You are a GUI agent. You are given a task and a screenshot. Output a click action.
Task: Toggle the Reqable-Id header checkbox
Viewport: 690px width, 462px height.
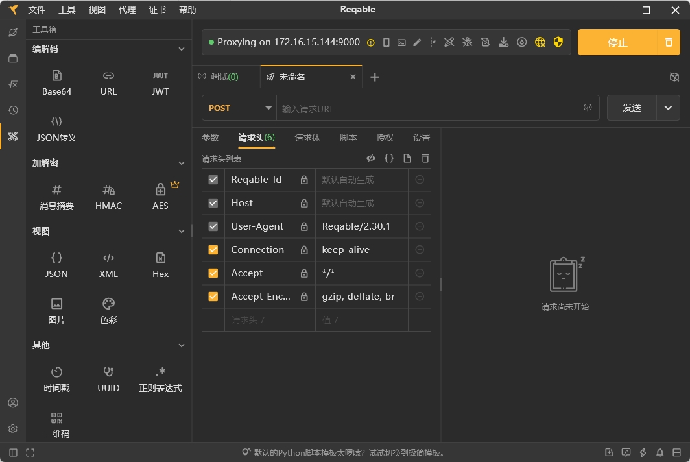(x=213, y=180)
